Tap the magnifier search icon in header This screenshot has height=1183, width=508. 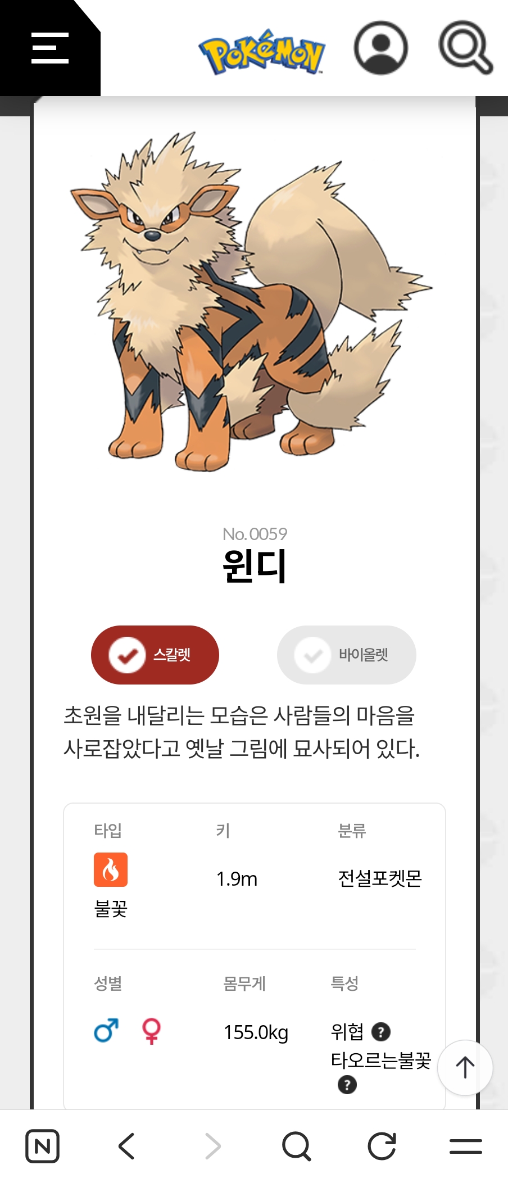(466, 47)
